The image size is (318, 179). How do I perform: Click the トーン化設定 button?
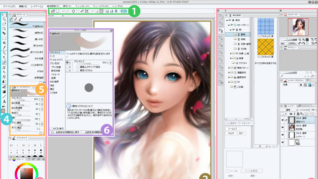click(252, 171)
